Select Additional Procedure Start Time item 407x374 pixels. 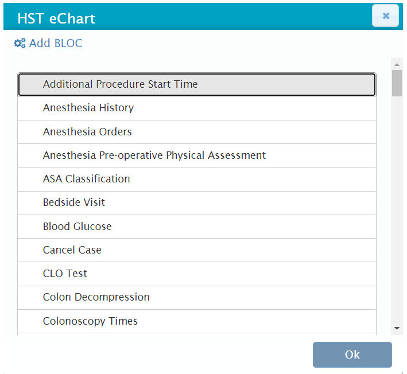[197, 84]
